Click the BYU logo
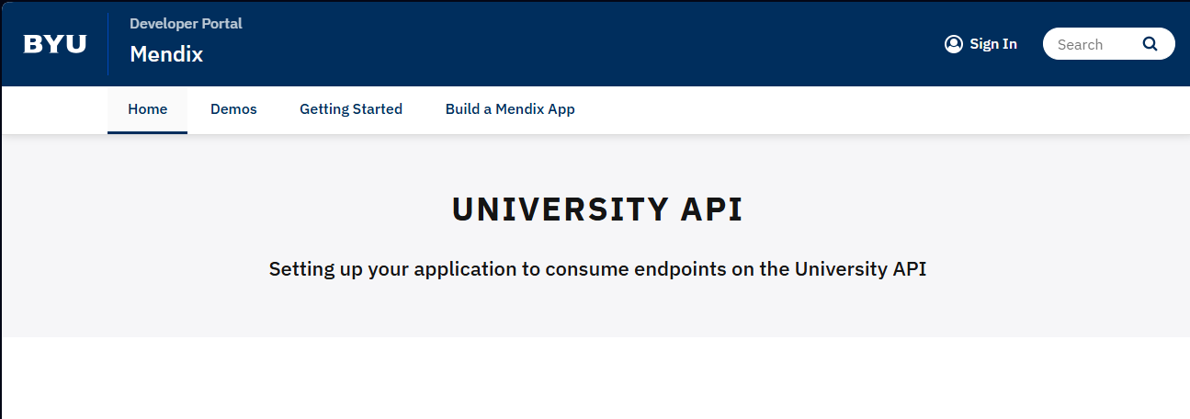 (55, 44)
